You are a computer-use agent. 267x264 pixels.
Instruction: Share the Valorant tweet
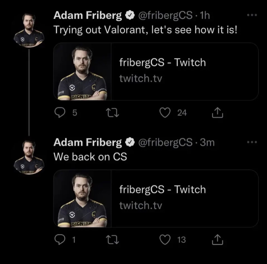[x=217, y=112]
